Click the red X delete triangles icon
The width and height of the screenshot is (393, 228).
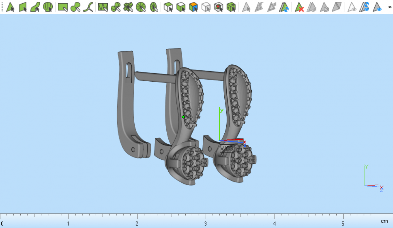click(299, 7)
